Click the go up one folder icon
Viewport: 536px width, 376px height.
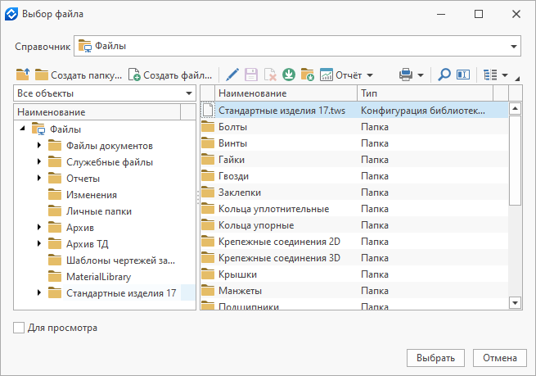(x=23, y=75)
